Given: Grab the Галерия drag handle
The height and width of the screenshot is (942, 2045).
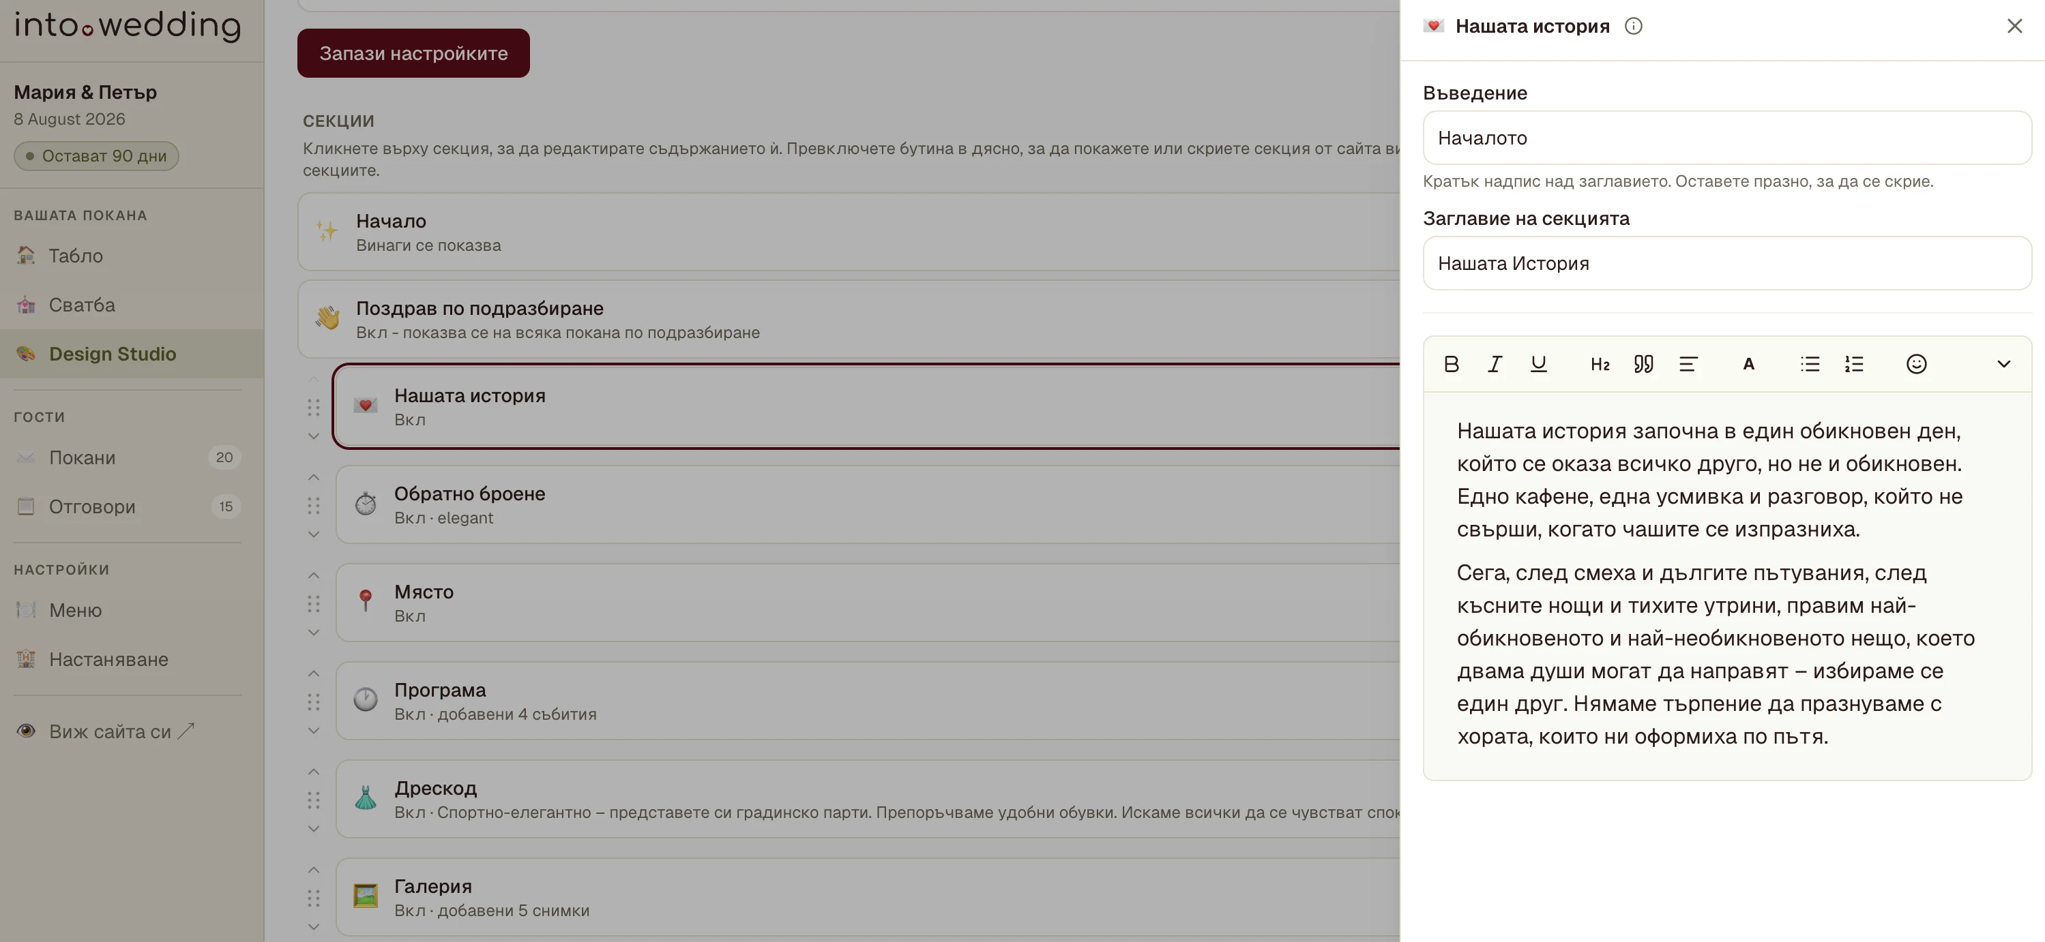Looking at the screenshot, I should pyautogui.click(x=314, y=898).
